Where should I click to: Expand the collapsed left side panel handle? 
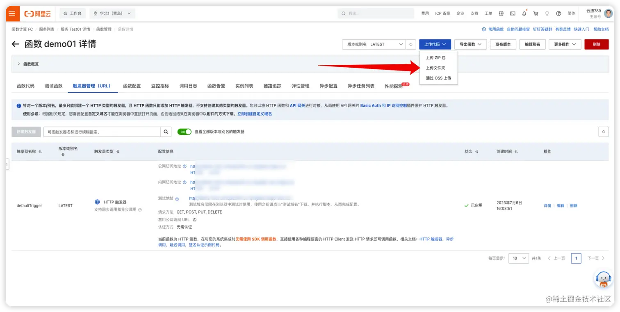pos(7,164)
